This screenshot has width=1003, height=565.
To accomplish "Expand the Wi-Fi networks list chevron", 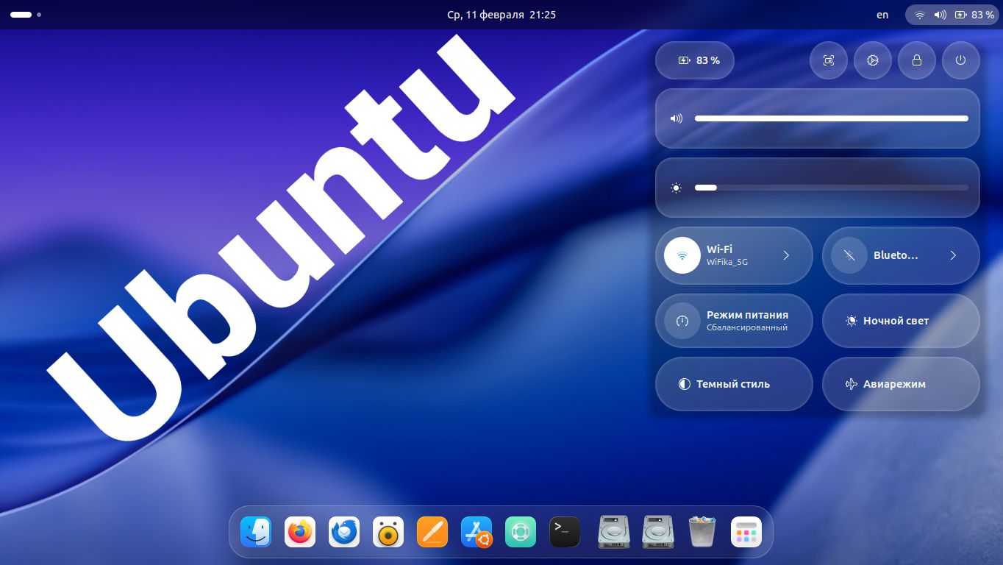I will click(786, 255).
